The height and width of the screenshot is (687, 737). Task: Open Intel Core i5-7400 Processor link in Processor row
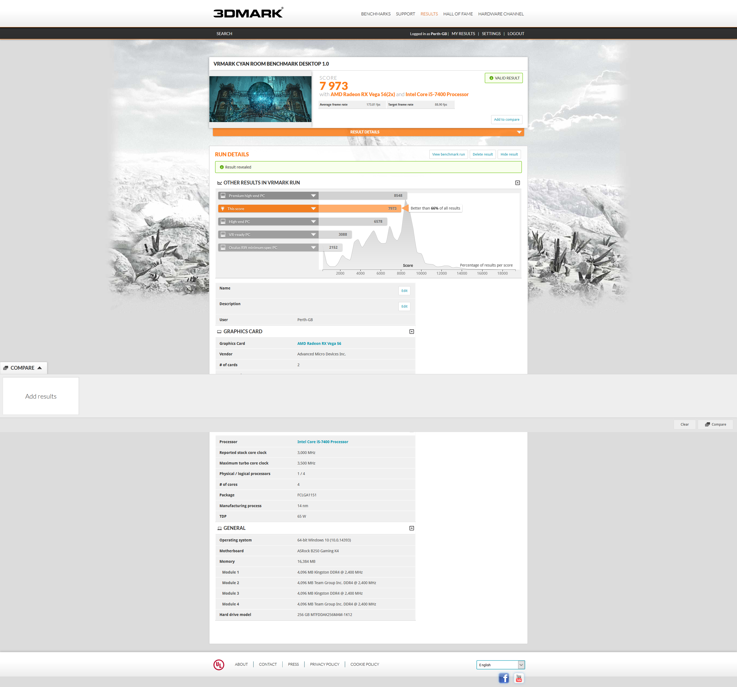point(323,442)
